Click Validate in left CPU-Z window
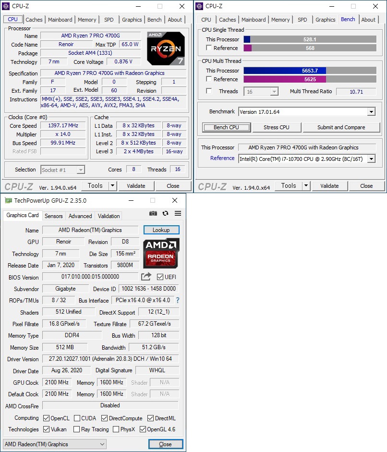Viewport: 387px width, 452px height. (136, 186)
